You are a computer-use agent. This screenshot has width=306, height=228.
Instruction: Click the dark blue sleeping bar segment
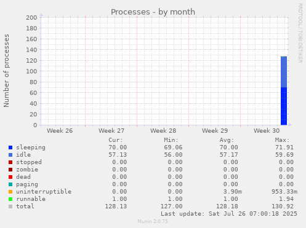284,106
